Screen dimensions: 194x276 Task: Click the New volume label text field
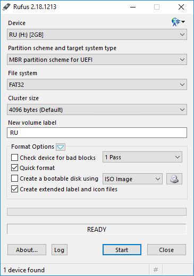point(97,133)
